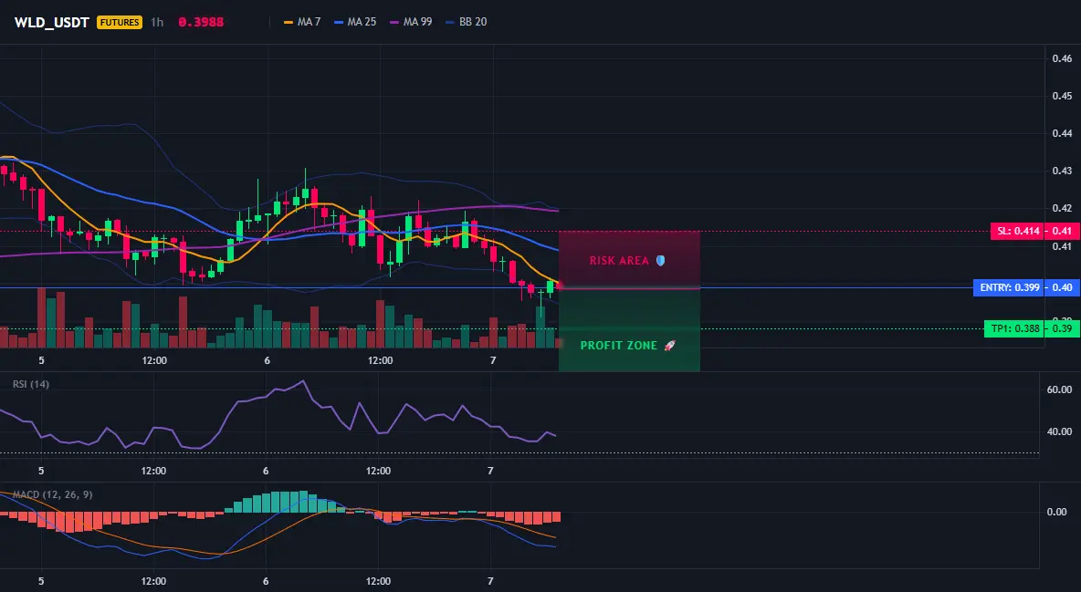Click the ENTRY: 0.399 price tag

tap(1009, 287)
